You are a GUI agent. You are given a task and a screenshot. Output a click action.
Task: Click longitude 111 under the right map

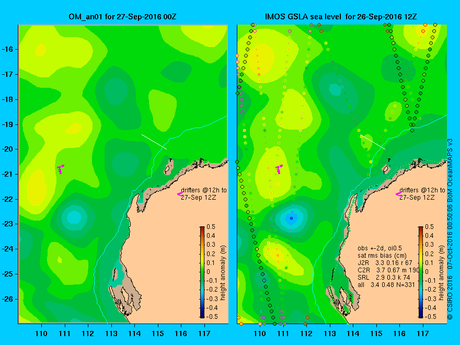coord(283,333)
